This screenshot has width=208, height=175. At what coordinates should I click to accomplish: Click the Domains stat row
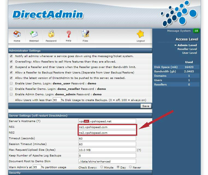tap(176, 76)
